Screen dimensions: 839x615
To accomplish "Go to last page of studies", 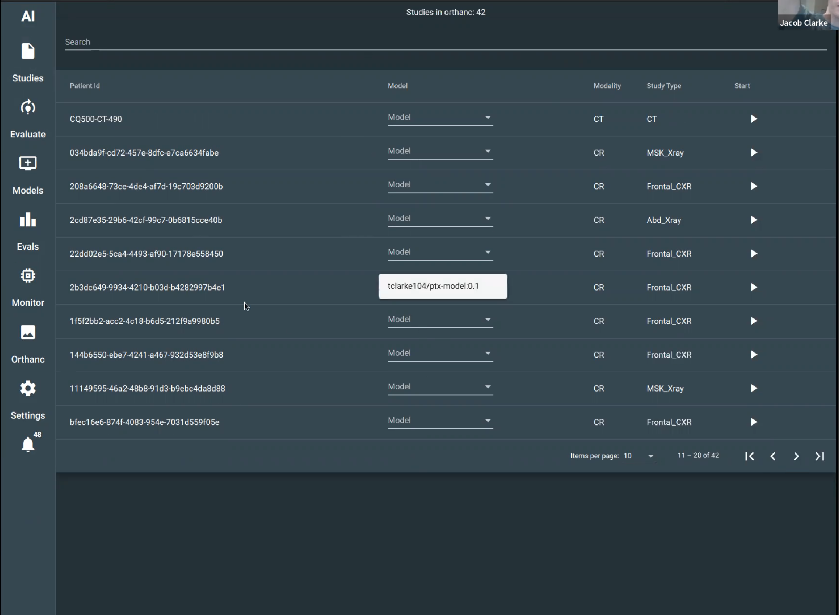I will [820, 456].
